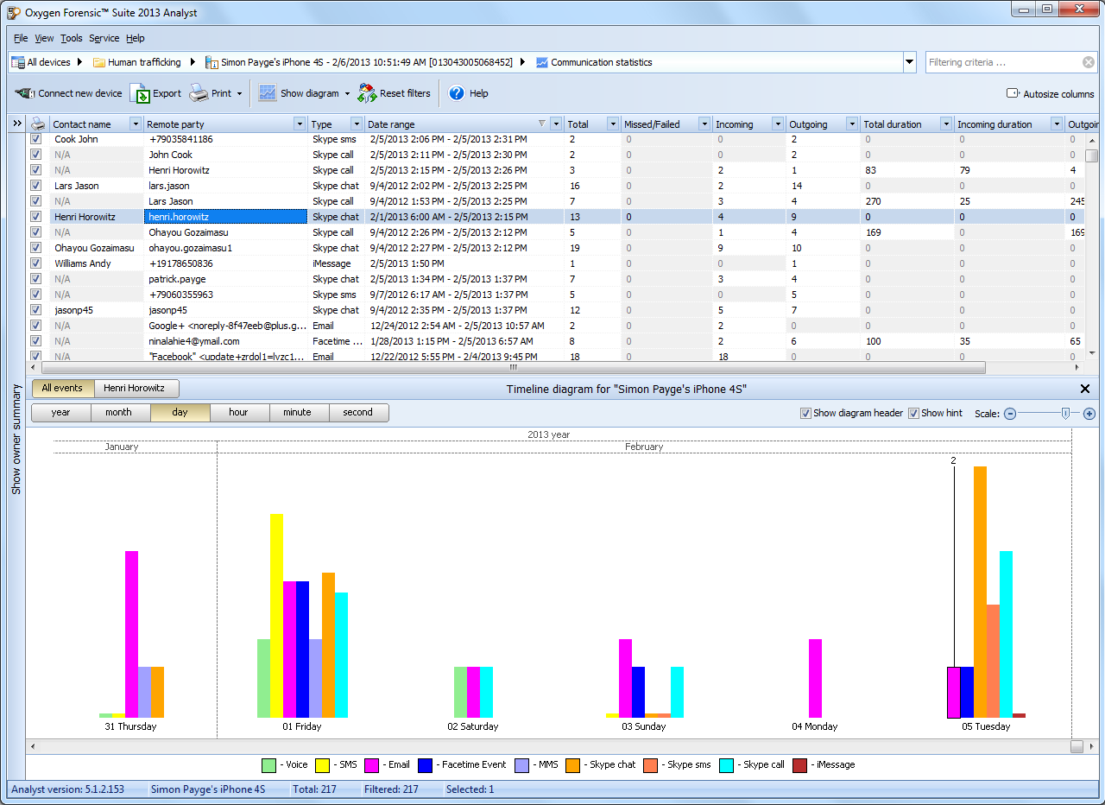Open the Contact name column filter dropdown
This screenshot has height=805, width=1105.
click(x=135, y=124)
